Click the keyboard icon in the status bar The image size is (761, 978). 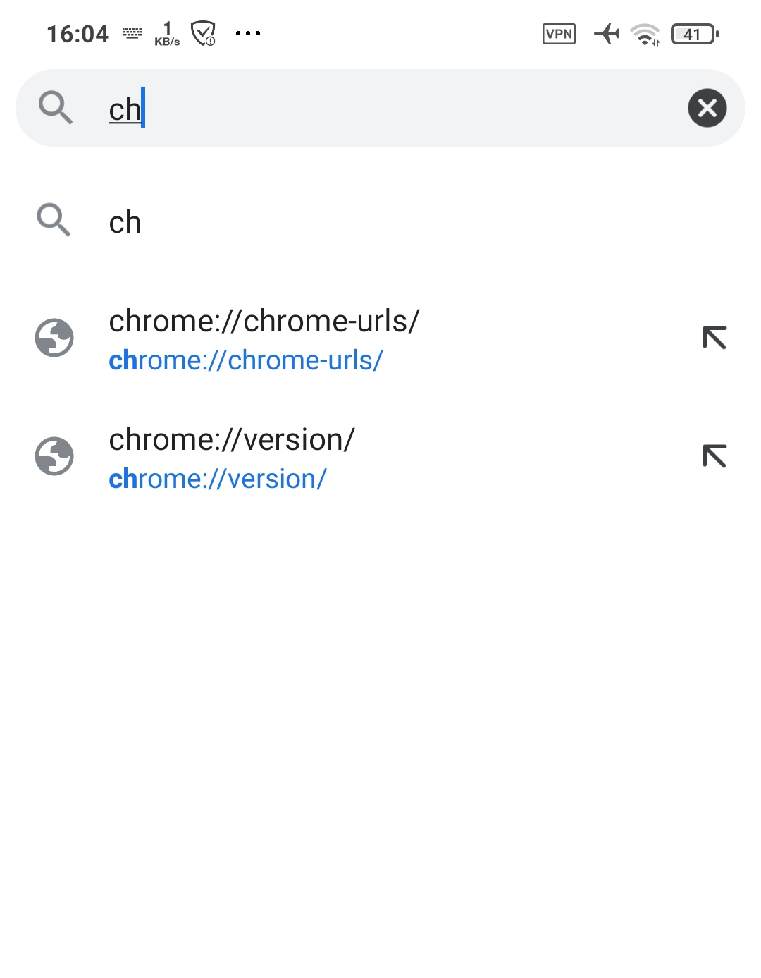click(132, 32)
